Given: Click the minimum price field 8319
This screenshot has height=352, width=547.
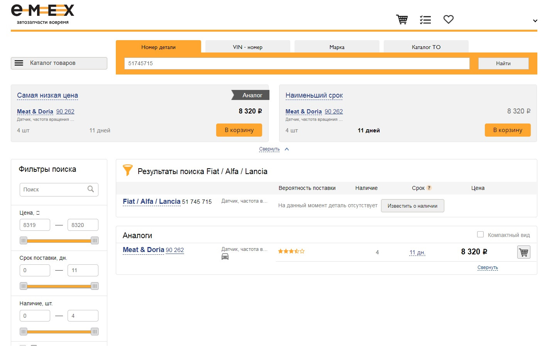Looking at the screenshot, I should 35,225.
